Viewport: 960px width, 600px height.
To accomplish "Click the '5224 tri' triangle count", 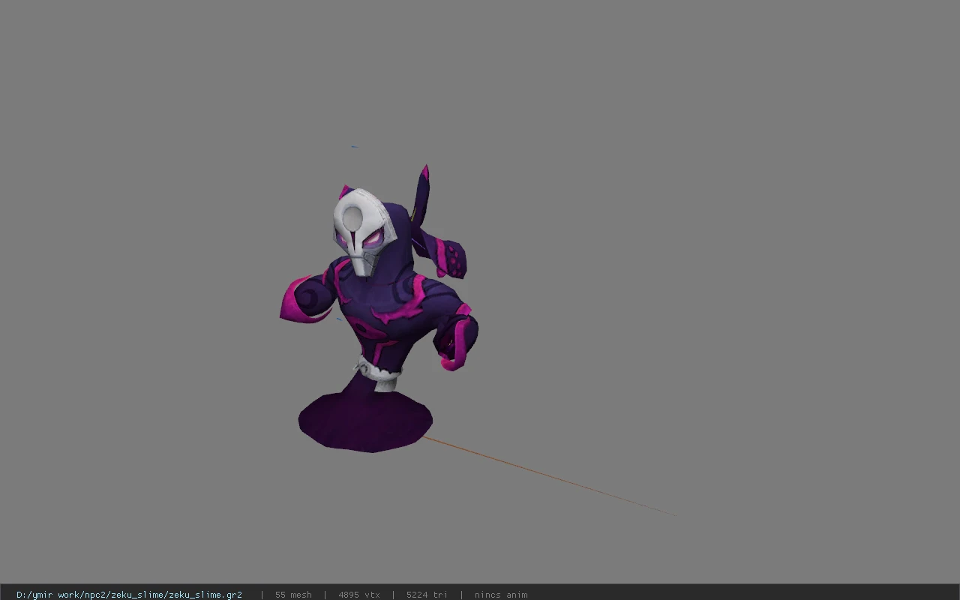I will click(x=427, y=595).
